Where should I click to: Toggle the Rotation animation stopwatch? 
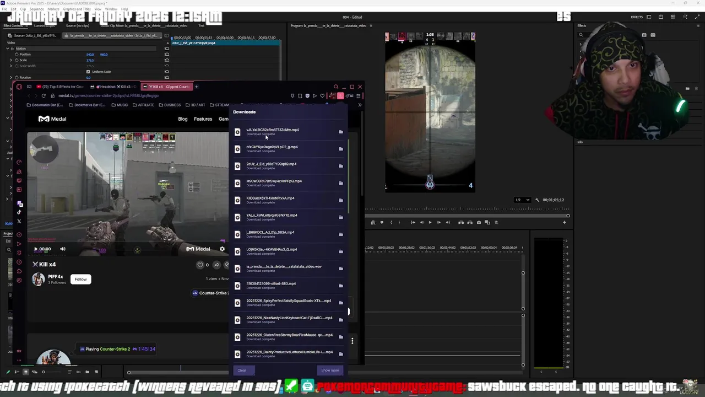pyautogui.click(x=17, y=77)
